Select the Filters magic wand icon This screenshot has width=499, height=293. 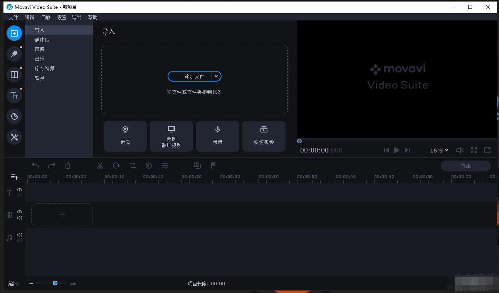point(14,54)
